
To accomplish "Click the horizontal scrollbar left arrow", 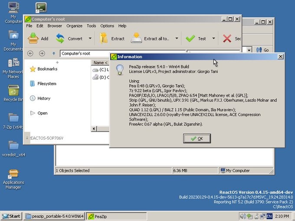I will coord(94,129).
